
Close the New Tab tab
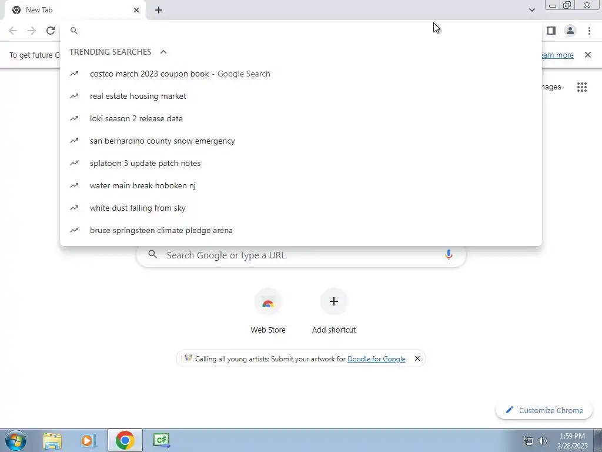point(136,10)
